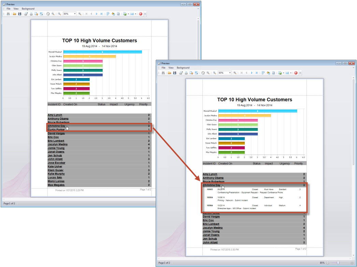
Task: Click Anthony Obama link in front window report
Action: click(213, 178)
